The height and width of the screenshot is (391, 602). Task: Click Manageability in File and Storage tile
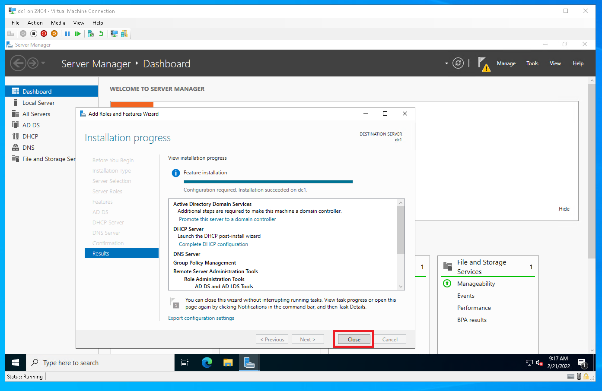476,284
